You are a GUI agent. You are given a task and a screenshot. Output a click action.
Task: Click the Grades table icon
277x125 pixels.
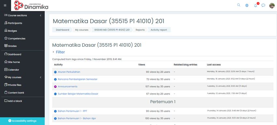click(6, 46)
